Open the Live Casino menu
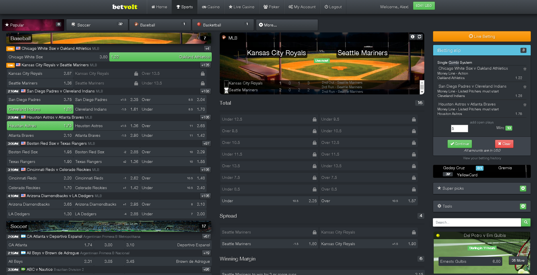Image resolution: width=537 pixels, height=275 pixels. click(x=242, y=7)
